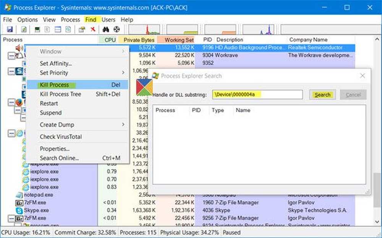Collapse the Internet Explorer parent tree node
Viewport: 382px width, 238px height.
click(11, 133)
